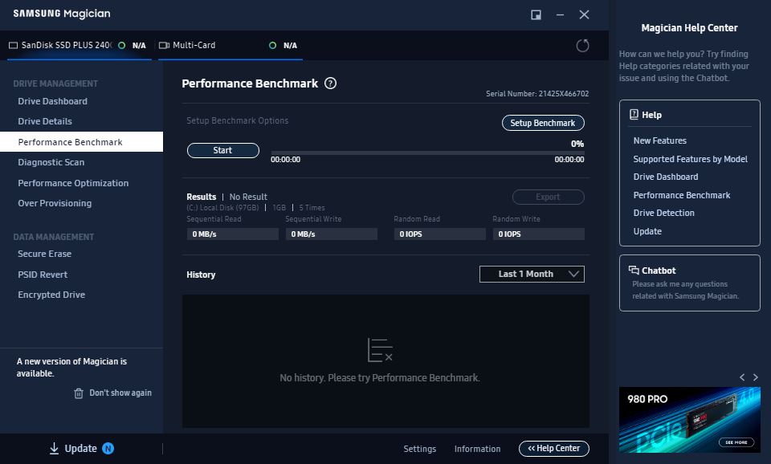Viewport: 771px width, 464px height.
Task: Show previous banner with left arrow
Action: [742, 377]
